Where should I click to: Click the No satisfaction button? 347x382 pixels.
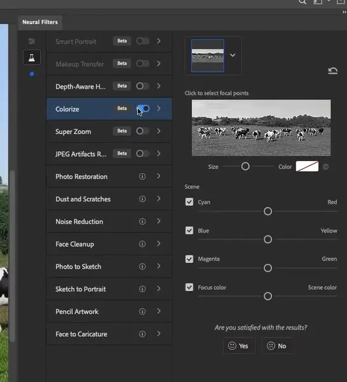278,346
